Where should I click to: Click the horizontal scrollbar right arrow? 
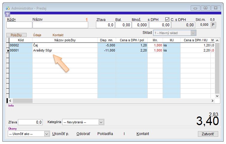point(213,101)
